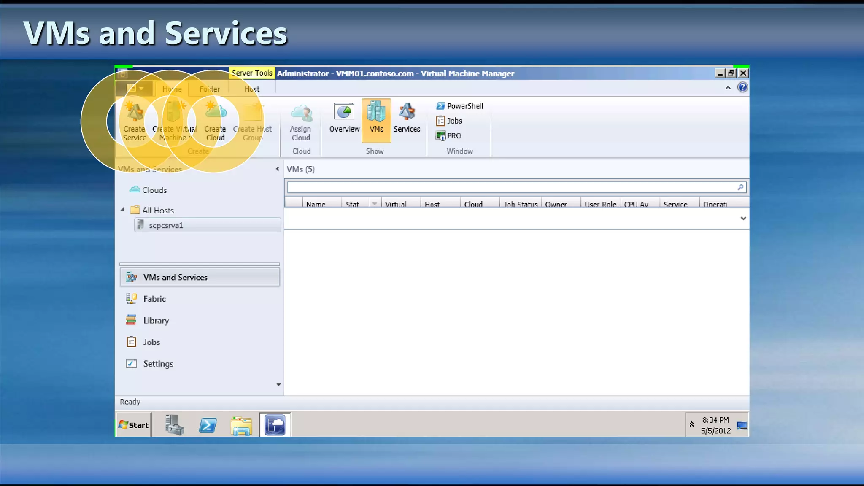The image size is (864, 486).
Task: Open the Jobs window in the ribbon
Action: [x=449, y=121]
